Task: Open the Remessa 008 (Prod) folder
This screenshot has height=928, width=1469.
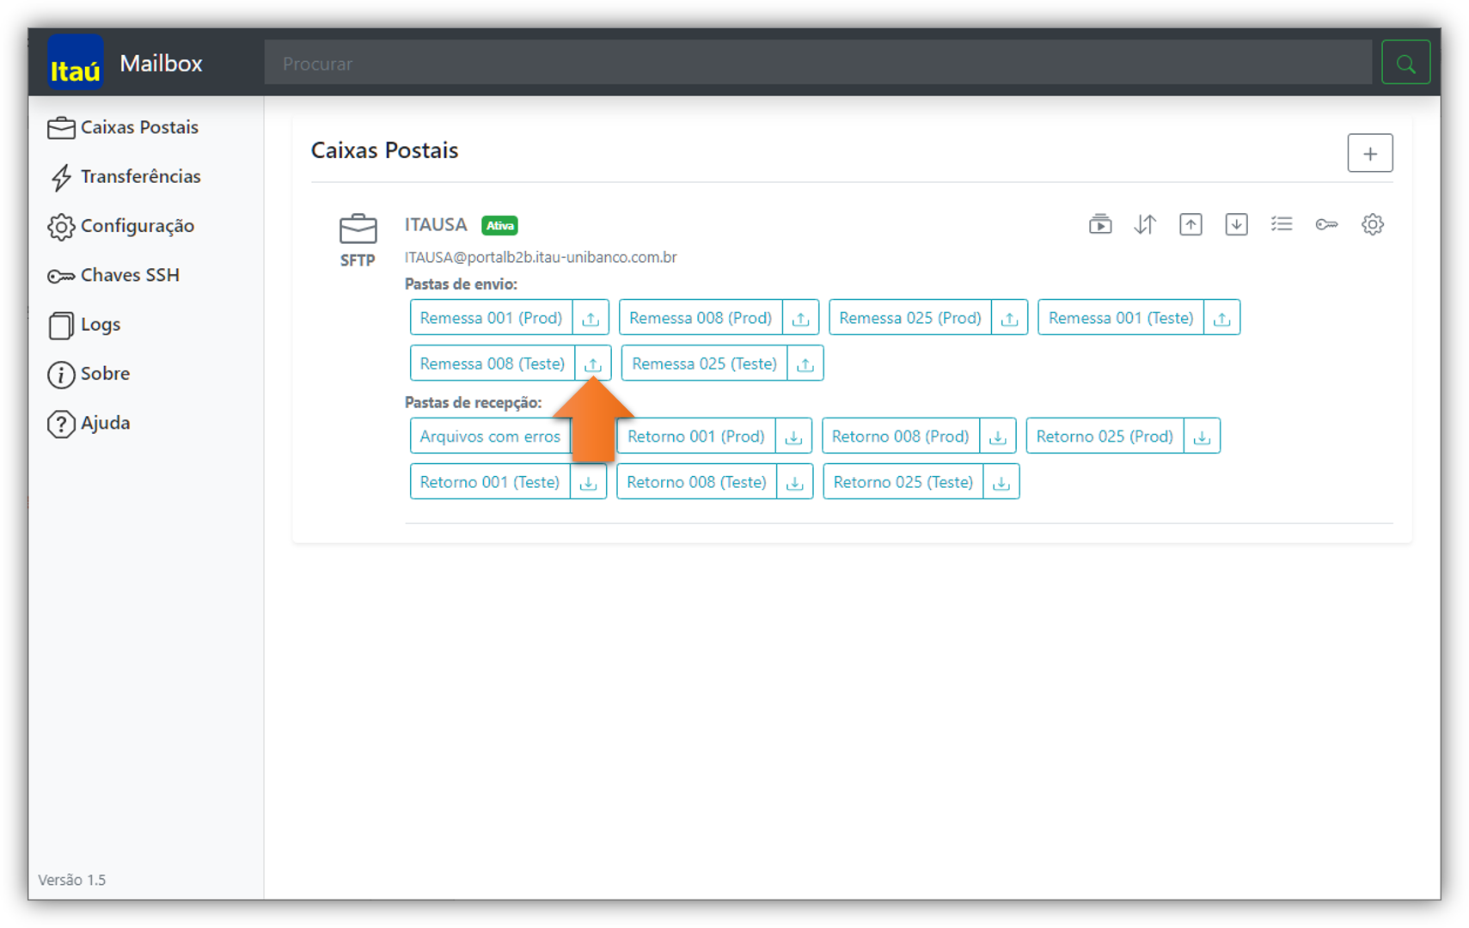Action: 701,318
